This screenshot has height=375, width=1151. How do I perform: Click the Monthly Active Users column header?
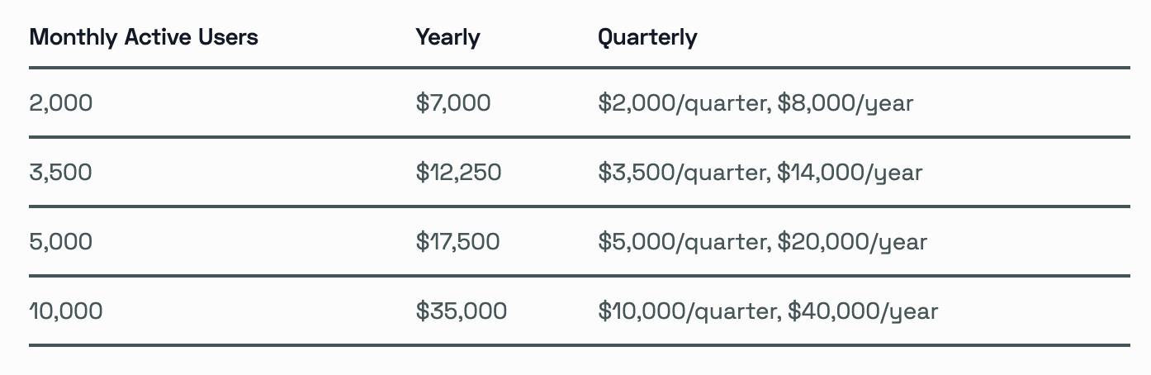(144, 37)
